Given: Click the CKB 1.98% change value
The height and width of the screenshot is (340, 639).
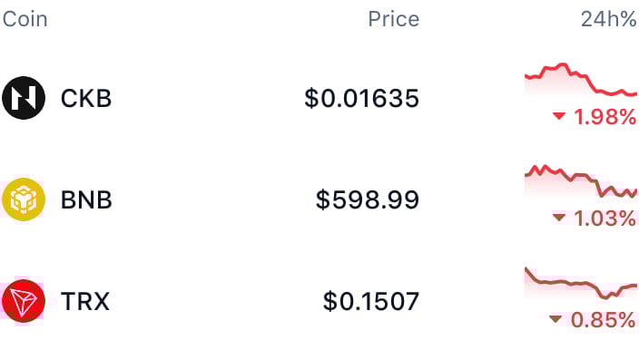Looking at the screenshot, I should [605, 117].
